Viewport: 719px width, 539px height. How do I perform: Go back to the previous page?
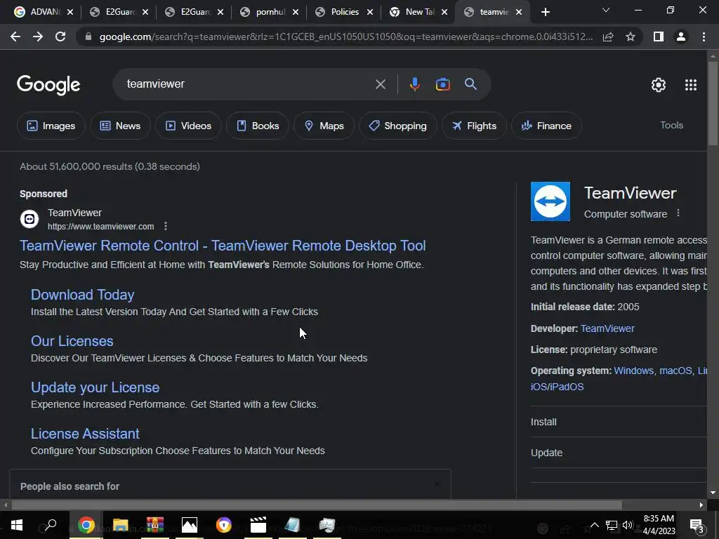[15, 36]
